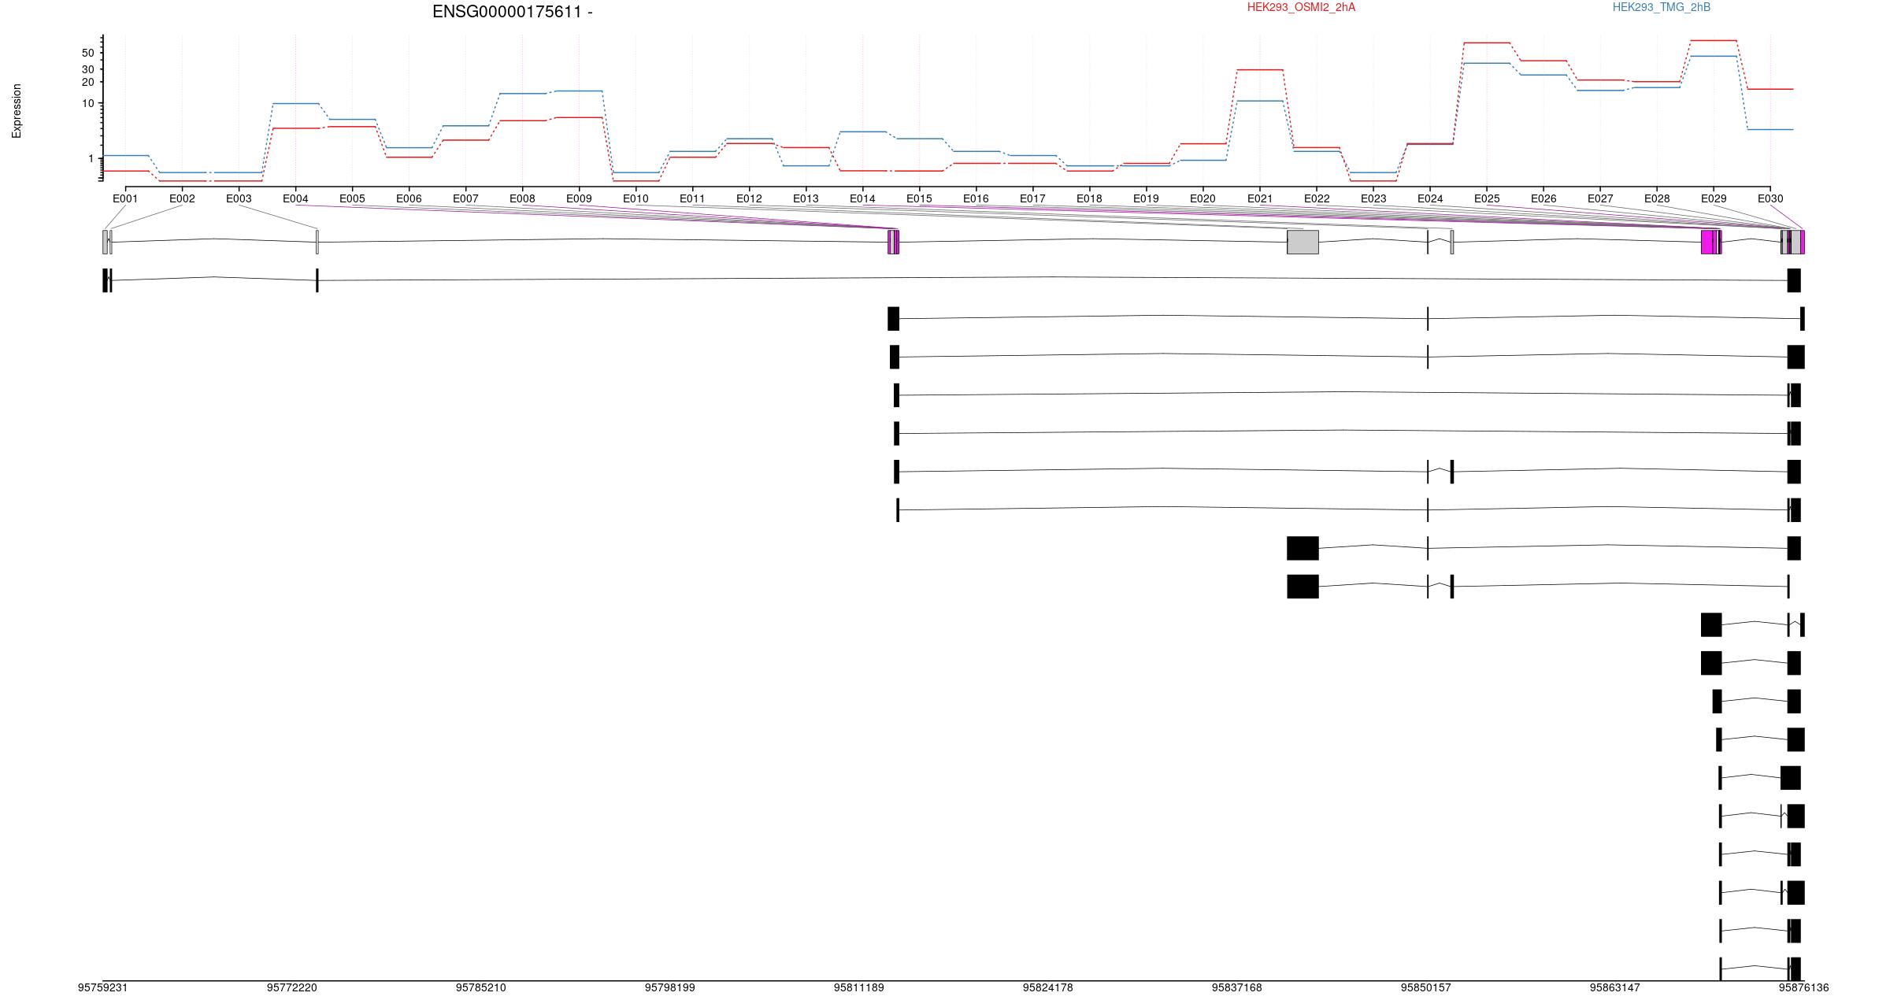The width and height of the screenshot is (1890, 1000).
Task: Click y-axis tick value 50
Action: point(87,53)
